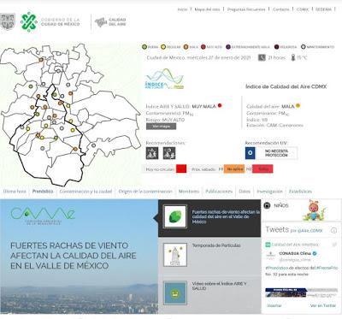The height and width of the screenshot is (319, 342).
Task: Open the tweet's embedded image
Action: (301, 292)
